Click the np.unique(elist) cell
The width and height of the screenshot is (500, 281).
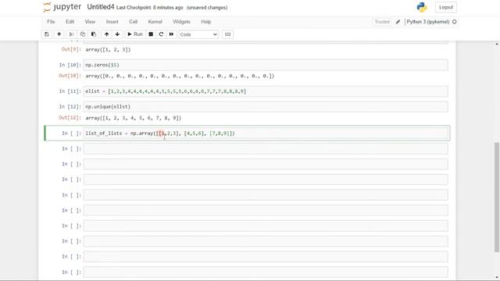point(266,107)
